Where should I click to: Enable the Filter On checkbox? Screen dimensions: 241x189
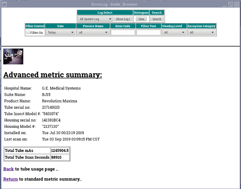[x=28, y=32]
